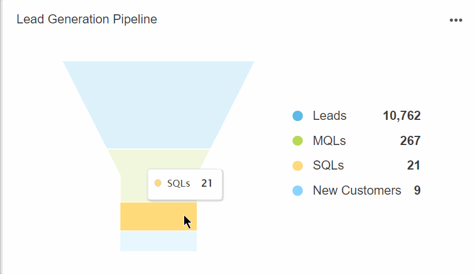Click the green MQLs legend dot
The height and width of the screenshot is (274, 475).
(x=297, y=141)
